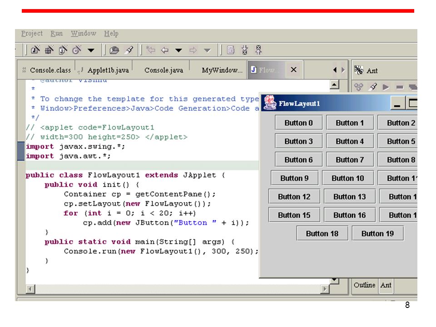Screen dimensions: 436x327
Task: Open the Run menu
Action: [56, 34]
